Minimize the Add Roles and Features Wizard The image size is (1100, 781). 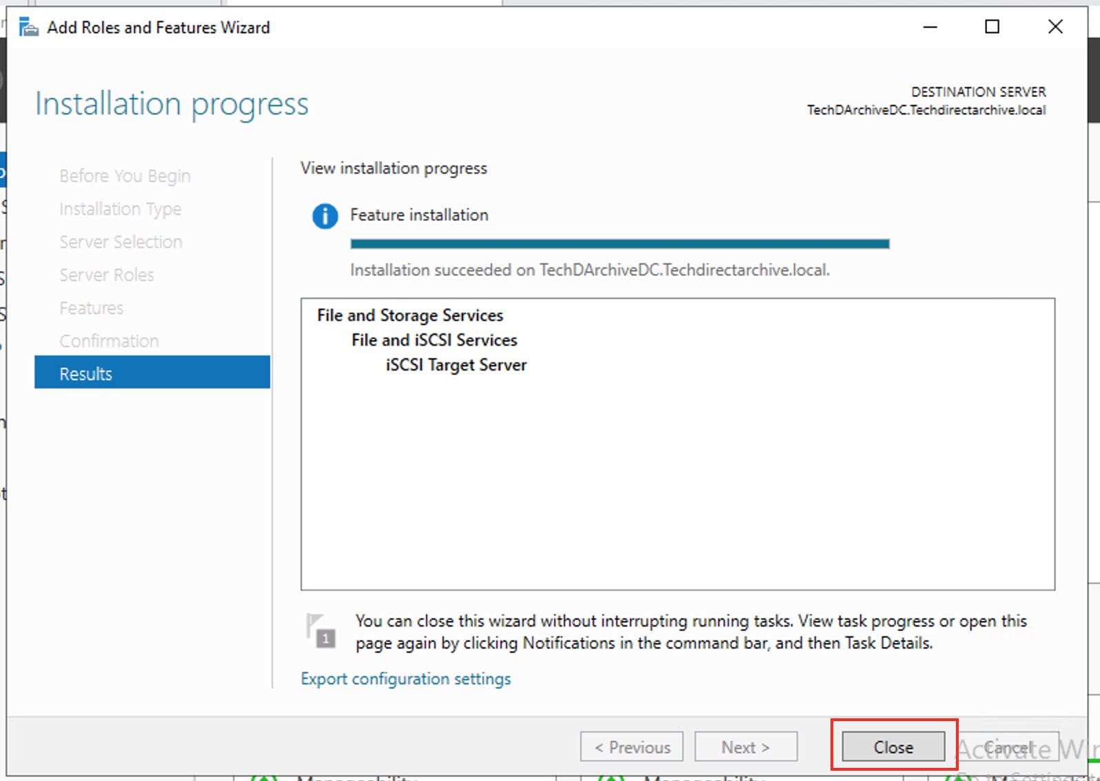point(930,27)
